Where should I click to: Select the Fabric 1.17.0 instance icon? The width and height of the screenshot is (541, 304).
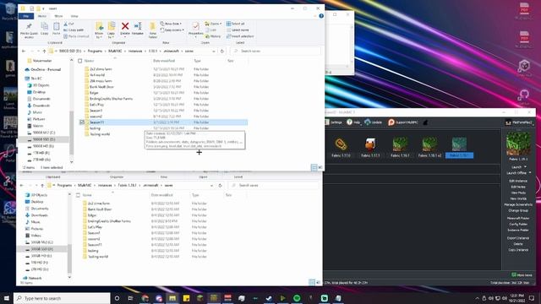[x=341, y=144]
